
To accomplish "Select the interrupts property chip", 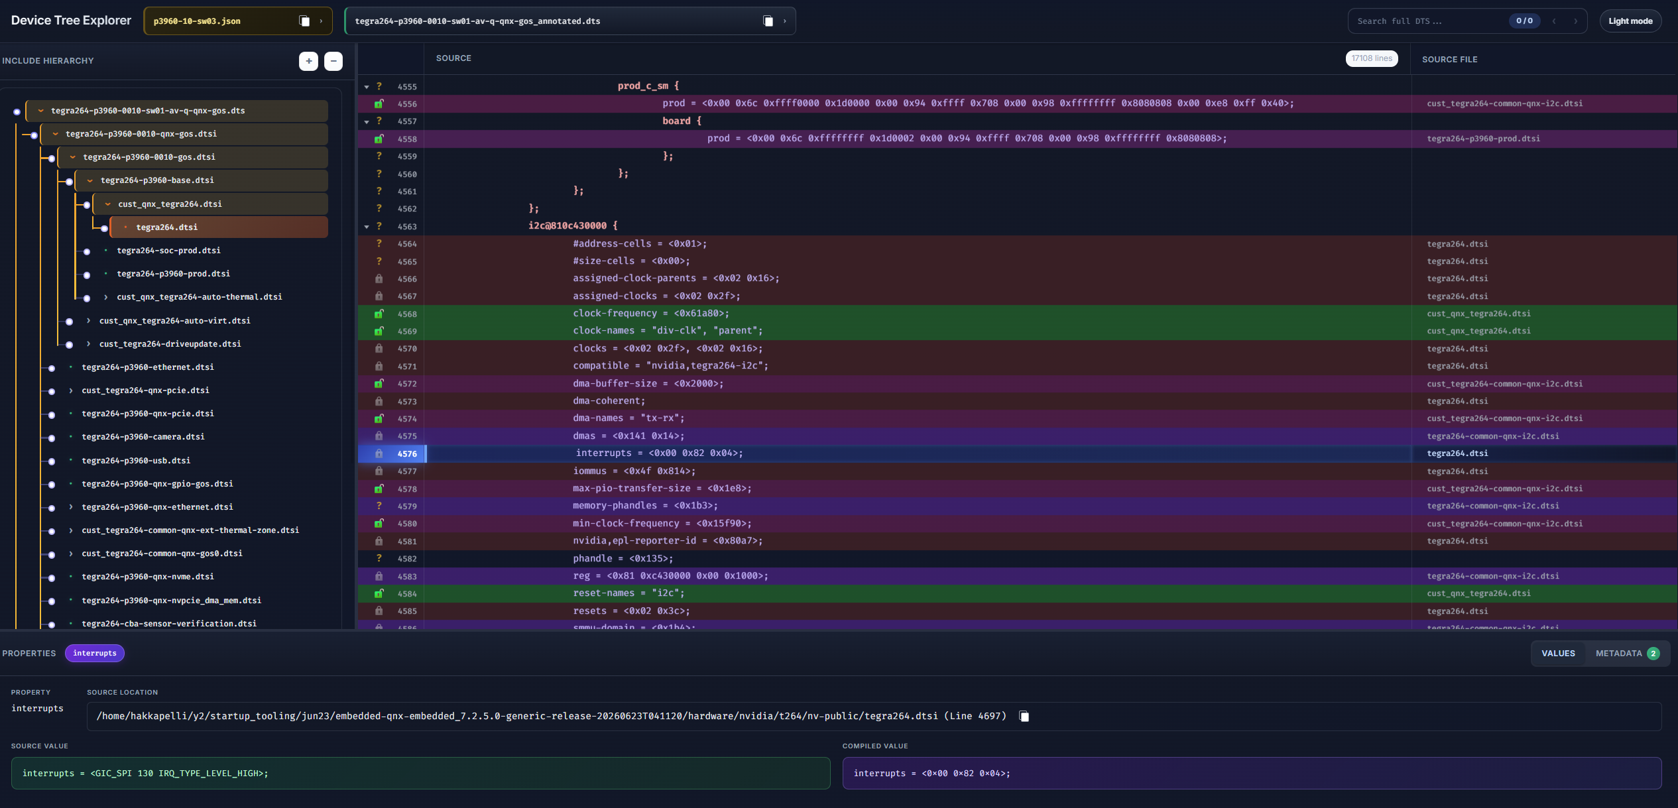I will coord(95,654).
